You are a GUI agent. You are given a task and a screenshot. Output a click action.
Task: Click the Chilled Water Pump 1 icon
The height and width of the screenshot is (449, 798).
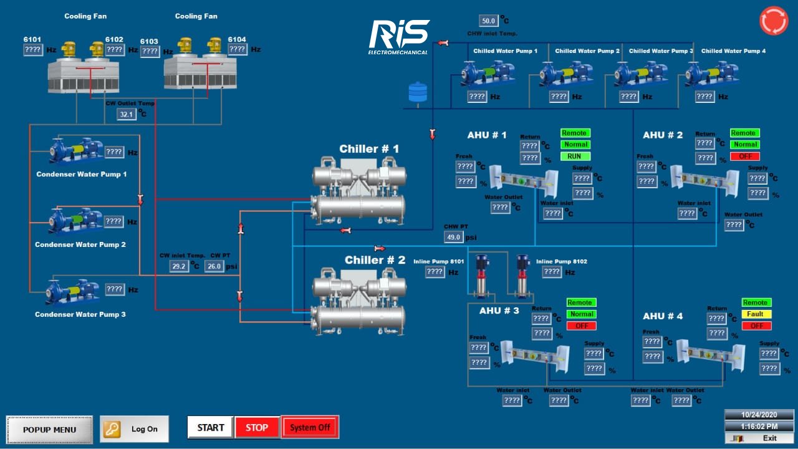coord(487,74)
